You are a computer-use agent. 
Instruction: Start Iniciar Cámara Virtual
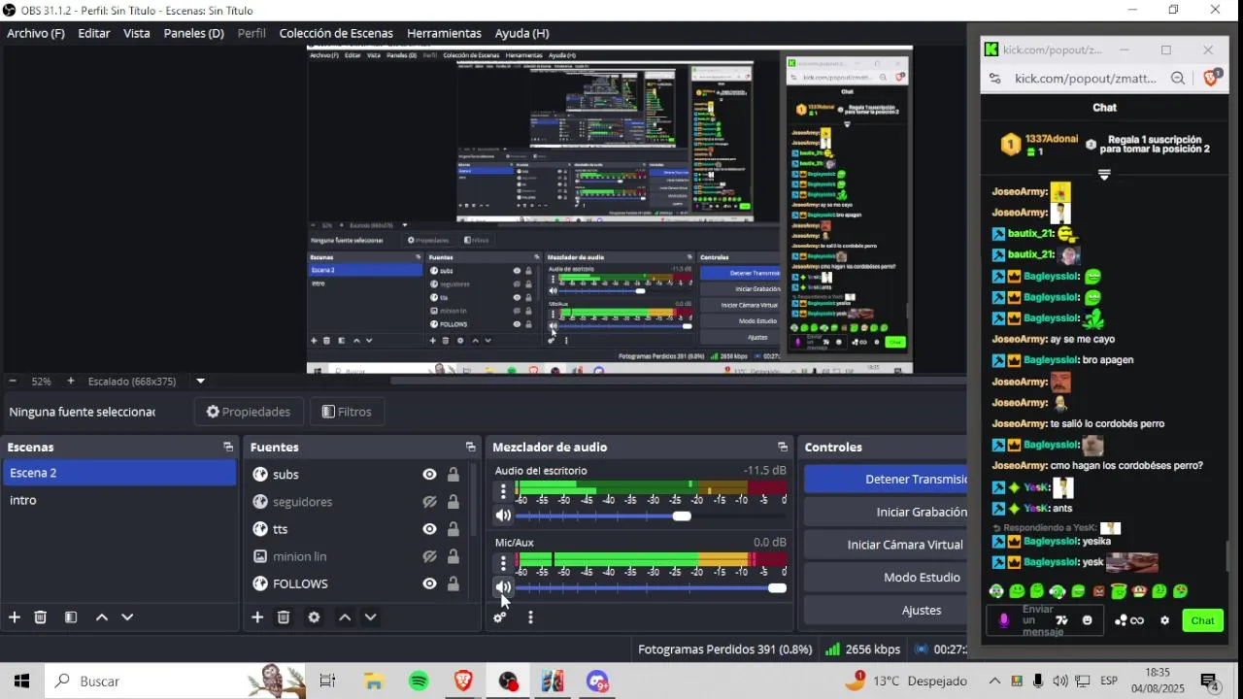(x=886, y=545)
